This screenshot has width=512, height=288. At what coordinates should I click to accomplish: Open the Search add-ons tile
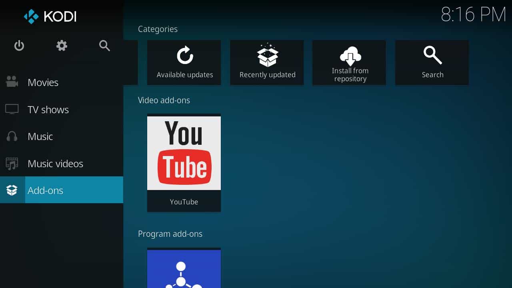(x=432, y=62)
